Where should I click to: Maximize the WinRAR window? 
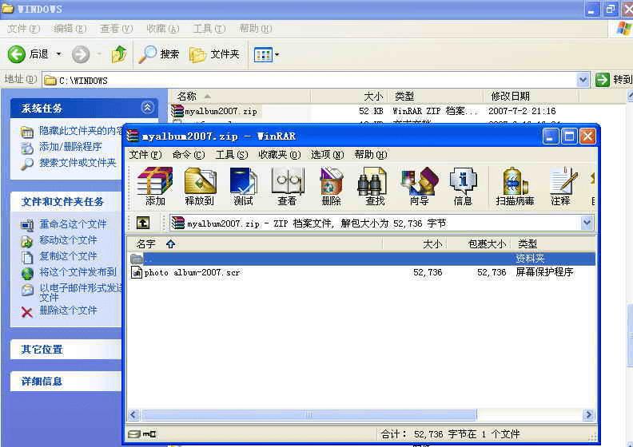pyautogui.click(x=569, y=136)
